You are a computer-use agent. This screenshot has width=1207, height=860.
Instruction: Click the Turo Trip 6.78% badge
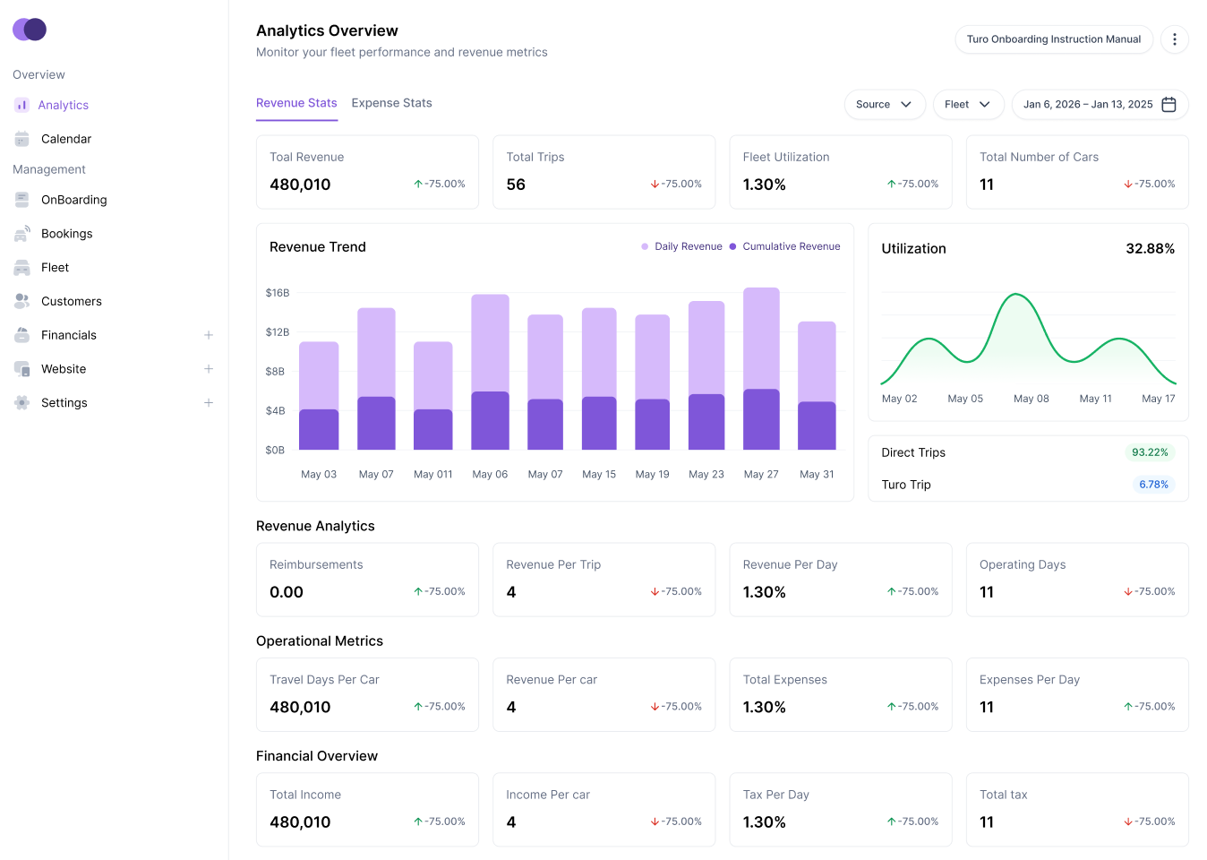click(1153, 485)
